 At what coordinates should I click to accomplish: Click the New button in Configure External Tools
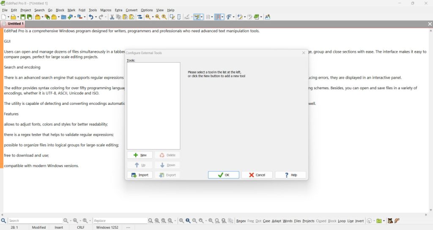coord(140,155)
